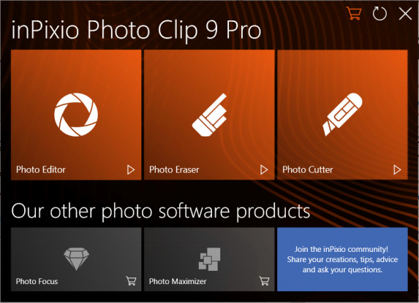Start Photo Eraser via its play arrow
This screenshot has width=419, height=303.
pyautogui.click(x=264, y=169)
